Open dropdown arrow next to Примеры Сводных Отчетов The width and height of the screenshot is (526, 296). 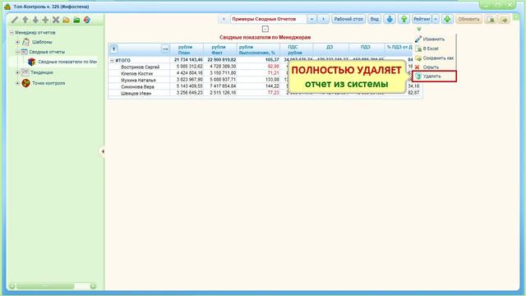[x=311, y=19]
